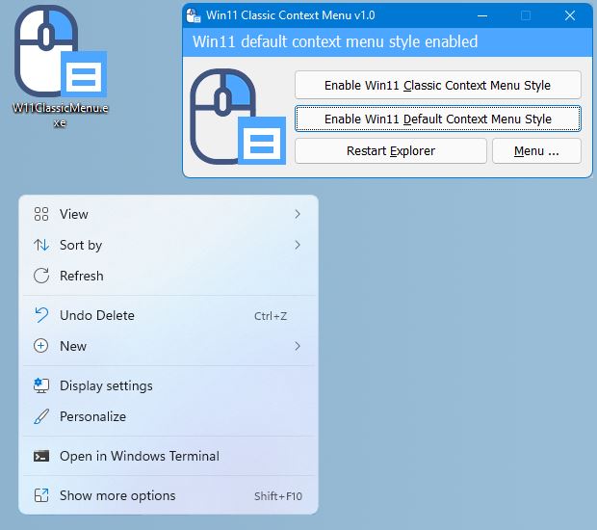Expand the New submenu chevron
The image size is (597, 530).
(x=298, y=346)
